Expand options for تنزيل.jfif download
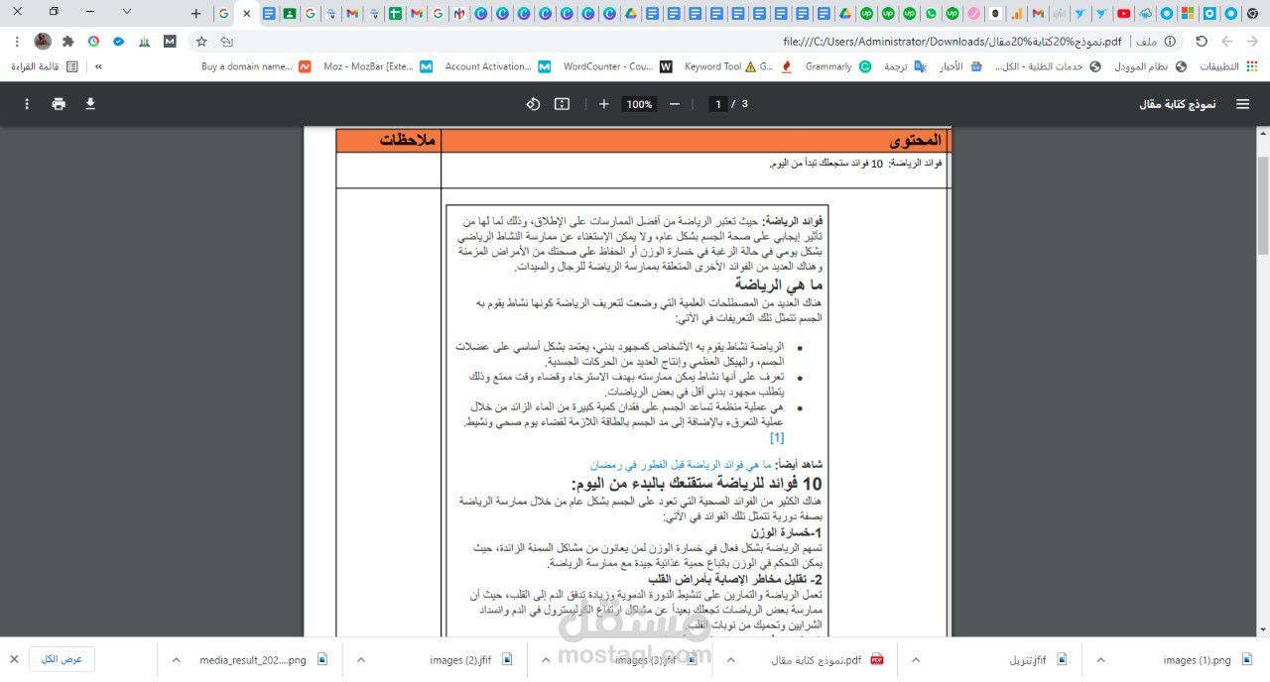 click(916, 659)
